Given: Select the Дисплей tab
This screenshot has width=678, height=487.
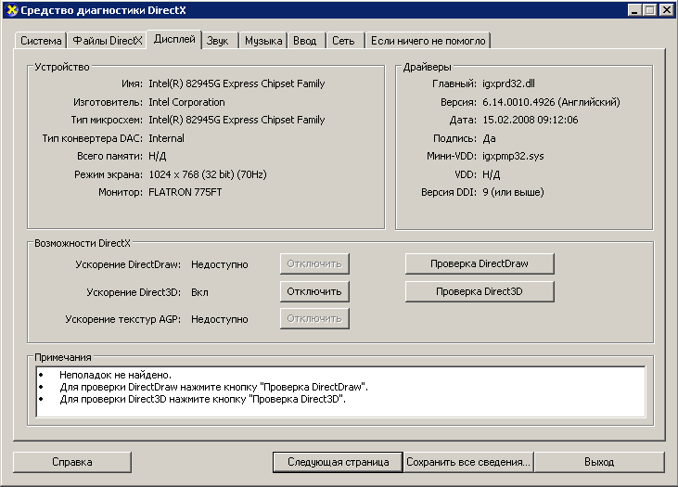Looking at the screenshot, I should click(x=174, y=39).
